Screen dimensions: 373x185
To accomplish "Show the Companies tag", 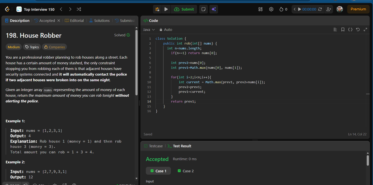I will coord(54,47).
